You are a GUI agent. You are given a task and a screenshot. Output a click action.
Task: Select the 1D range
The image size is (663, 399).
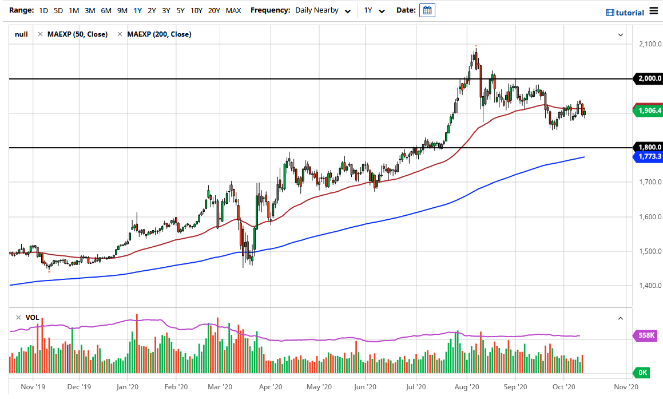pyautogui.click(x=43, y=10)
